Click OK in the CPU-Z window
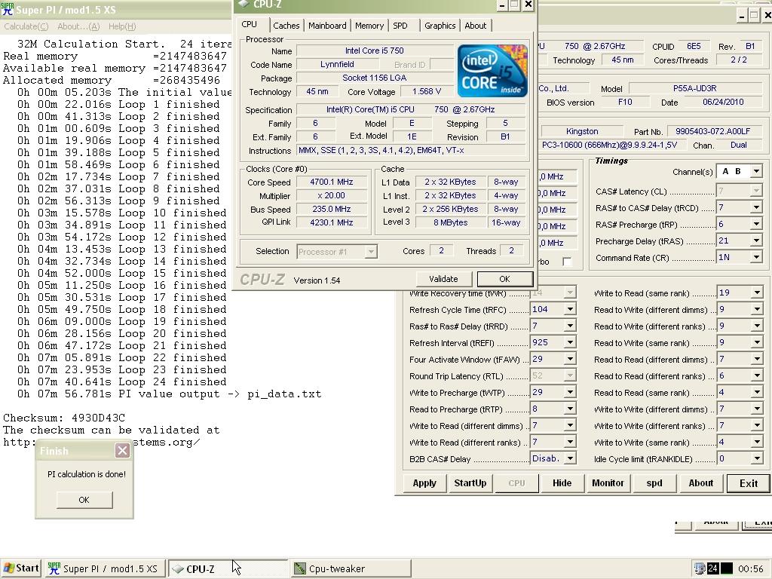Screen dimensions: 772x579 [x=504, y=279]
